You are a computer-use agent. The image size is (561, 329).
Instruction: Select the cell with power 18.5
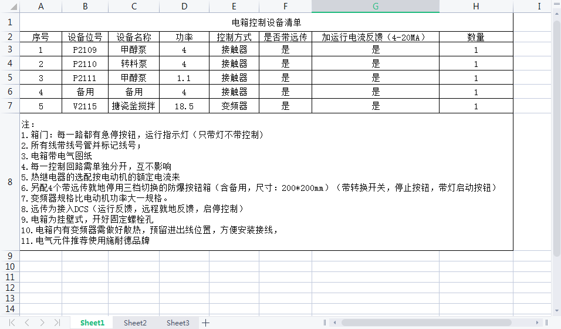pos(184,106)
